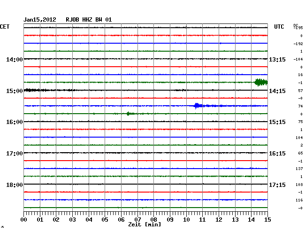Viewport: 305px width, 232px height.
Task: Click minute tick label 14 on Zeit axis
Action: click(x=252, y=220)
